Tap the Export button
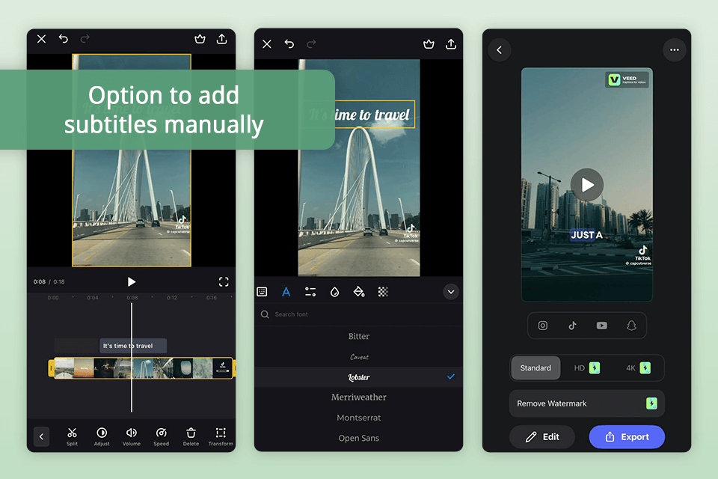 [x=627, y=437]
